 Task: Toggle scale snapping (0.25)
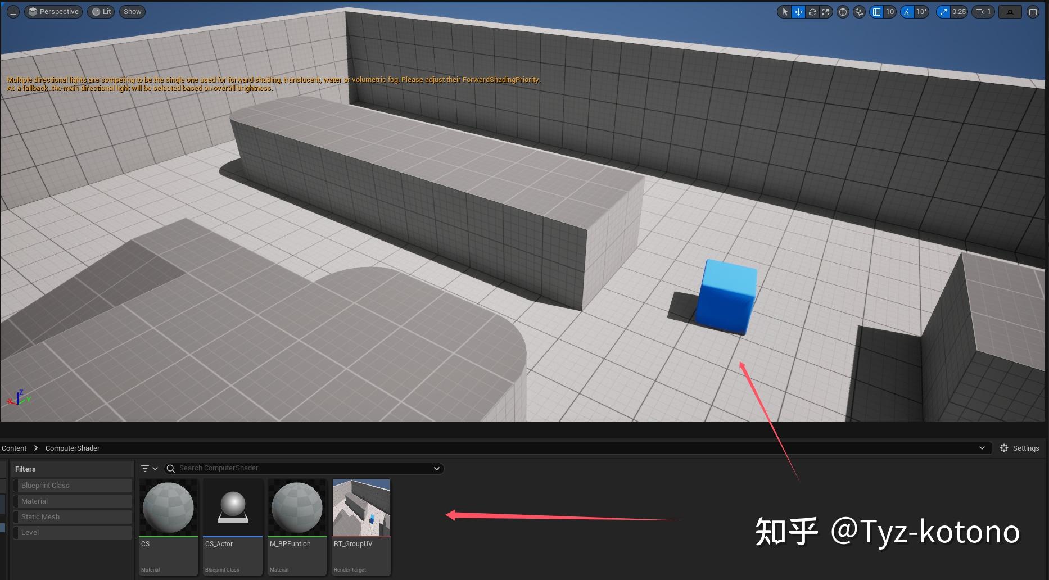coord(943,11)
